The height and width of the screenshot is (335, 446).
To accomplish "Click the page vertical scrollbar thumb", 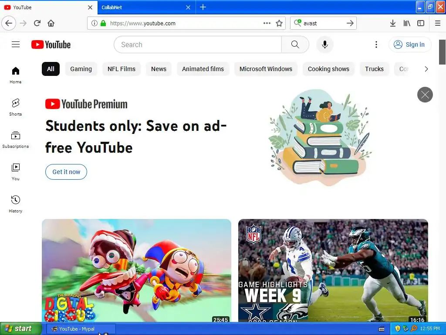I will tap(443, 52).
